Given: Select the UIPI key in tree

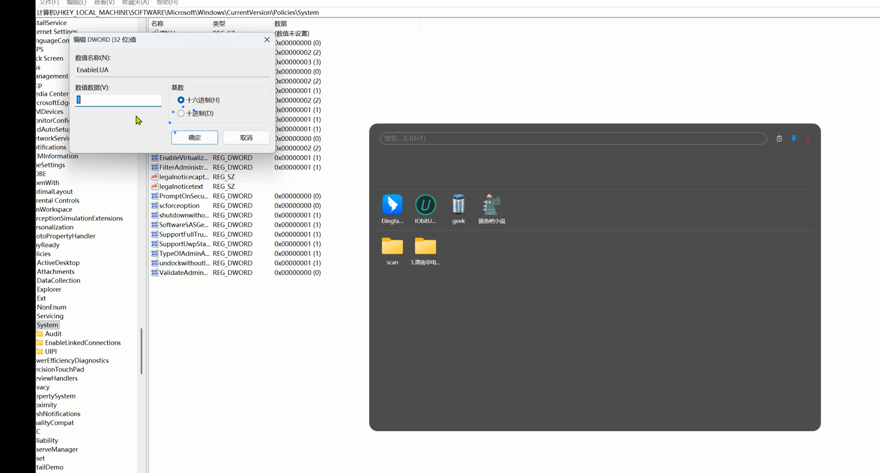Looking at the screenshot, I should pyautogui.click(x=51, y=351).
